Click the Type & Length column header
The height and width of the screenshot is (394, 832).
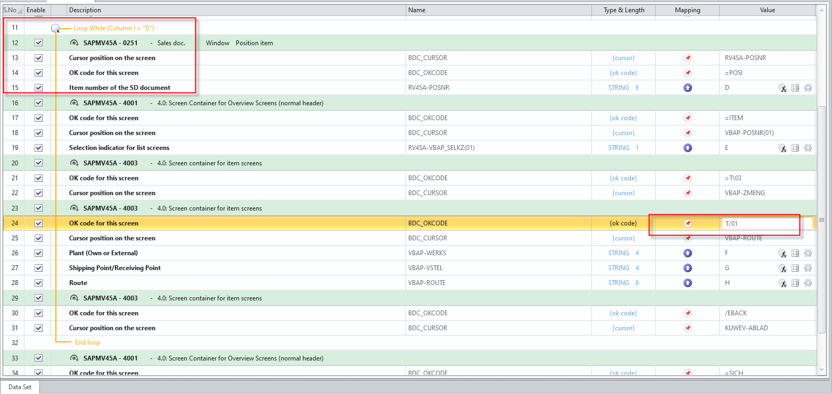(x=623, y=10)
